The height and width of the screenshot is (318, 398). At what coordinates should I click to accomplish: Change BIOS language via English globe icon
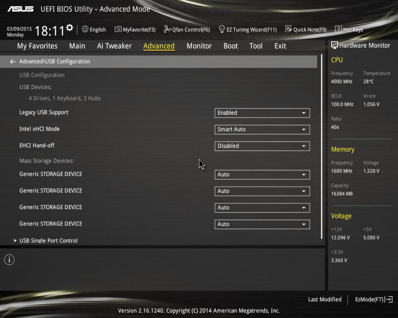click(x=94, y=30)
